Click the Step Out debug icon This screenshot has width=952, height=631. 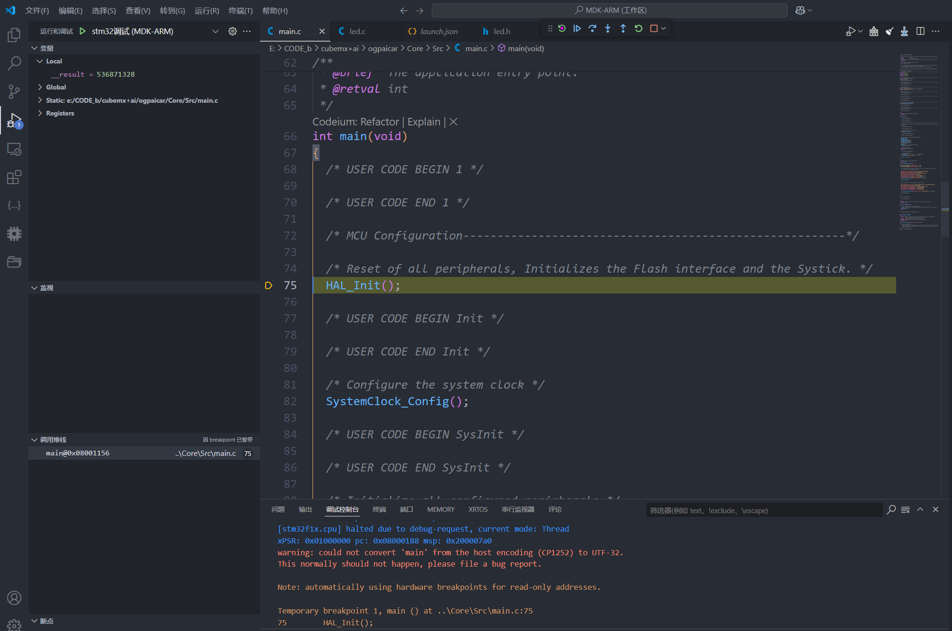pyautogui.click(x=623, y=28)
